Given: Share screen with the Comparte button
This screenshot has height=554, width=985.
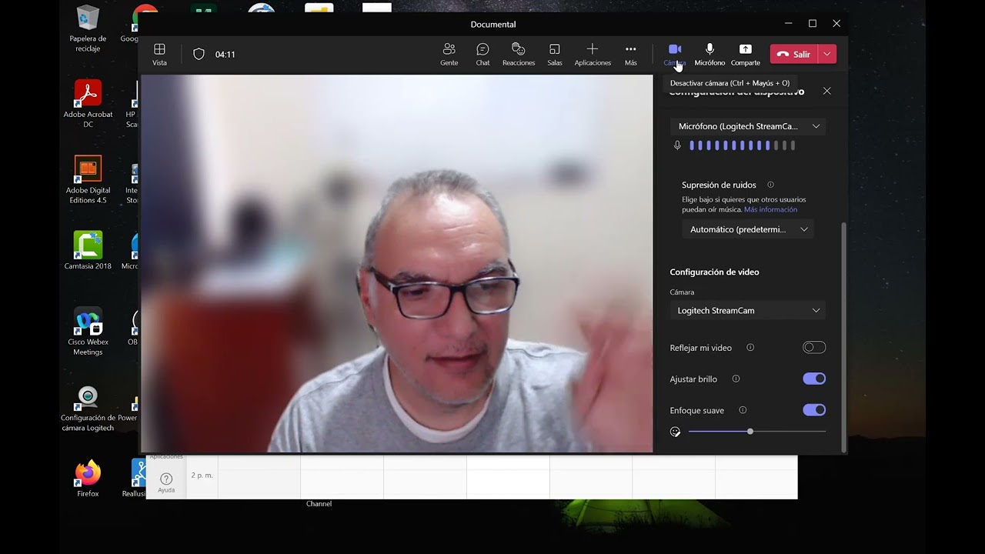Looking at the screenshot, I should [745, 54].
